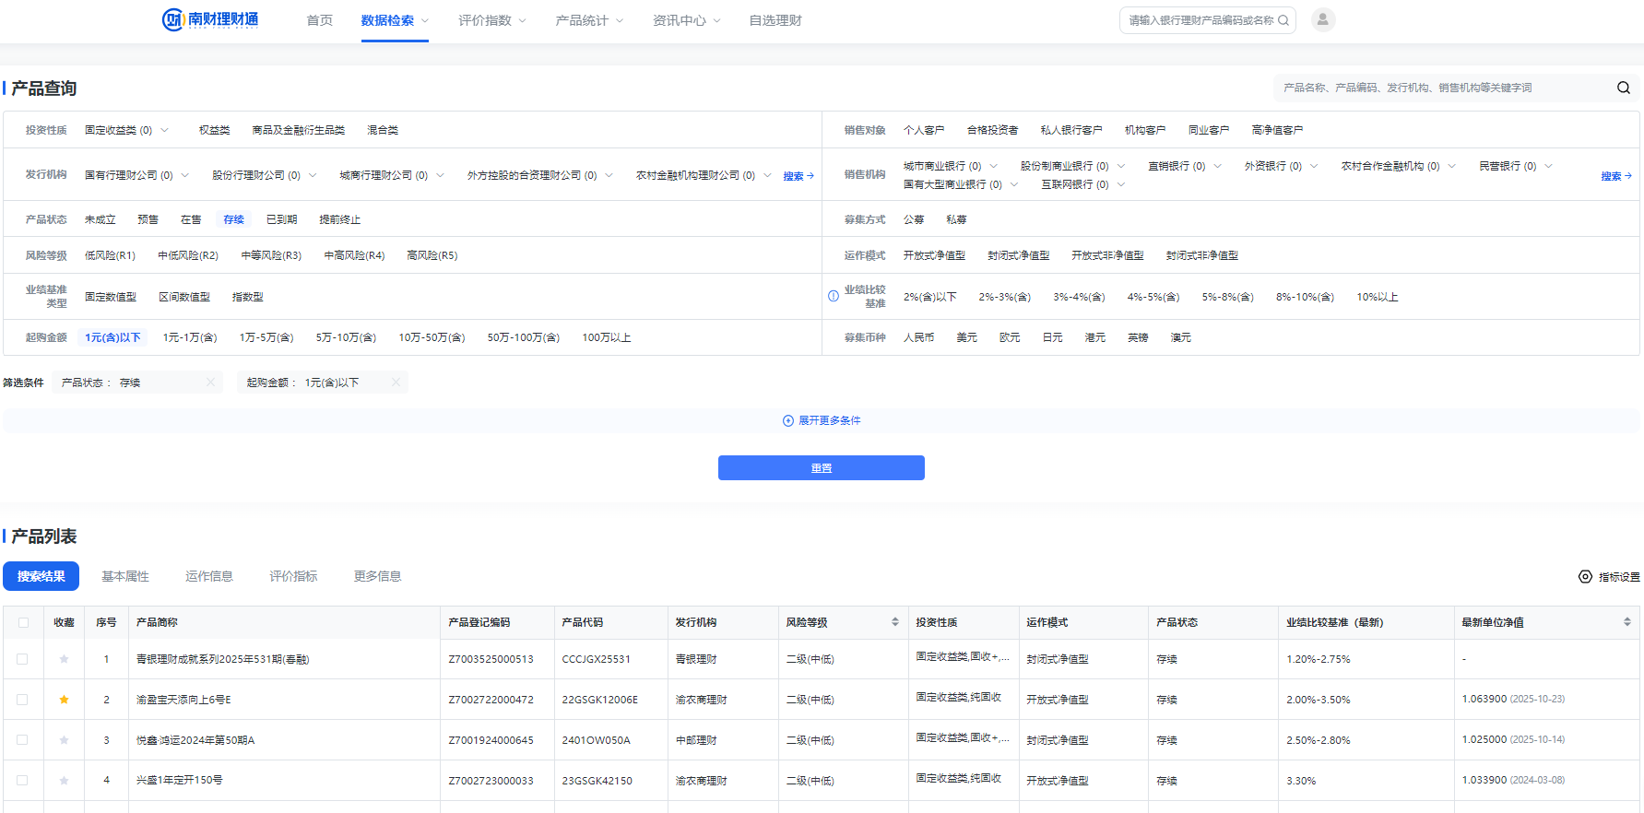
Task: Click the user avatar icon
Action: 1322,20
